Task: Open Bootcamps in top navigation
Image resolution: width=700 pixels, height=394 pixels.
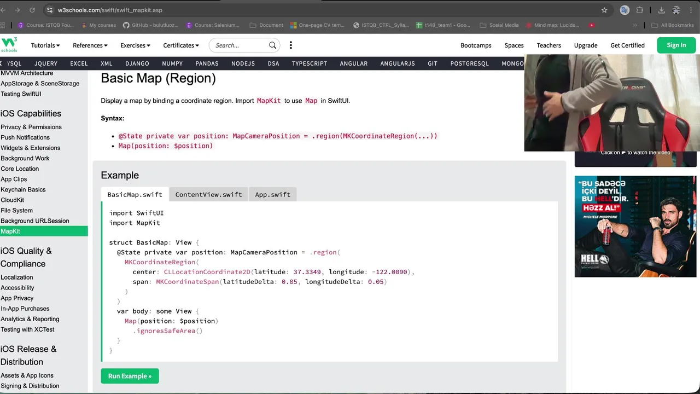Action: click(476, 45)
